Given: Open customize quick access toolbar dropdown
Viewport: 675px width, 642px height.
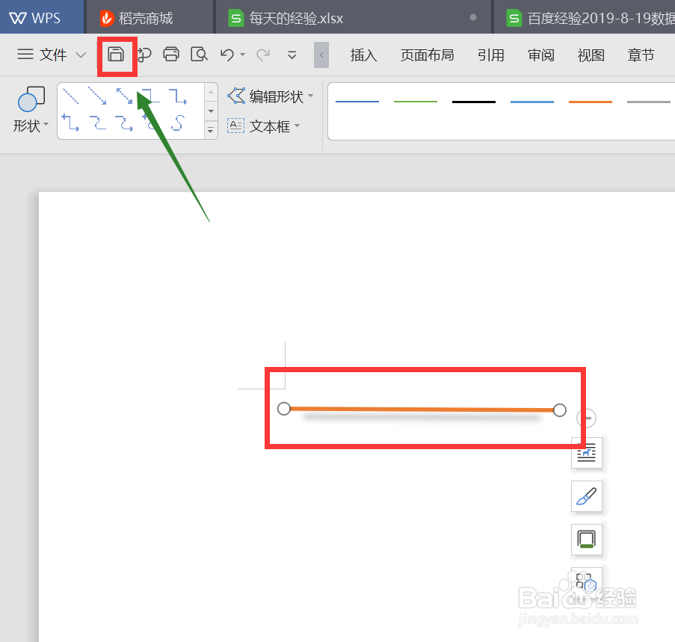Looking at the screenshot, I should pos(292,55).
